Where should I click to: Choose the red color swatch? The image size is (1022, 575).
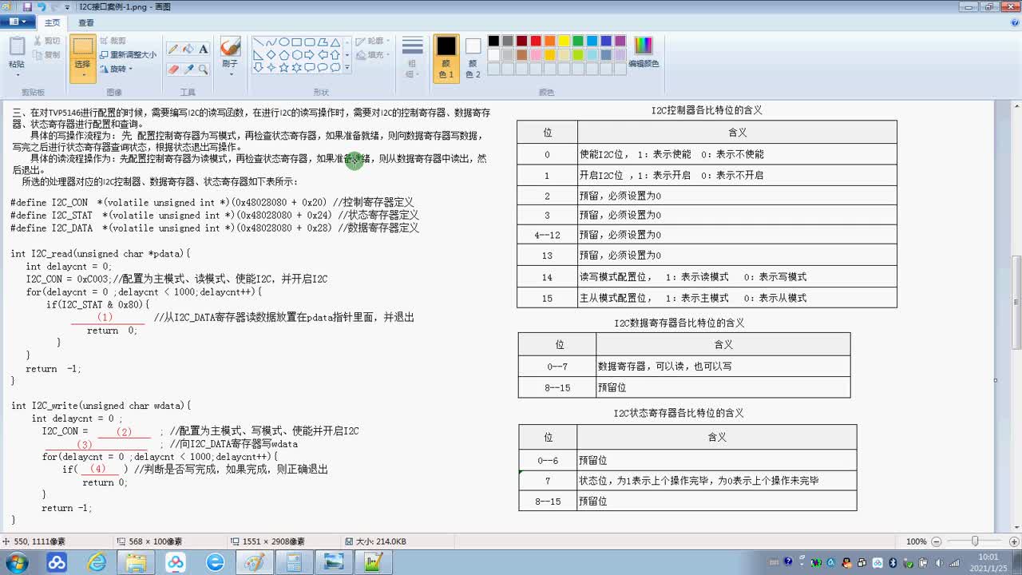[x=536, y=41]
